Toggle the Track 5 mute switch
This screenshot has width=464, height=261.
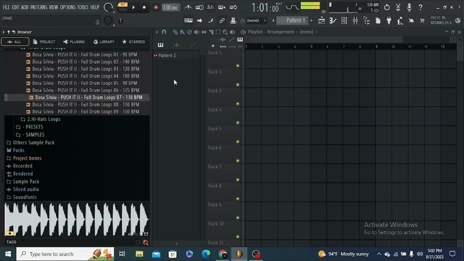pyautogui.click(x=238, y=142)
